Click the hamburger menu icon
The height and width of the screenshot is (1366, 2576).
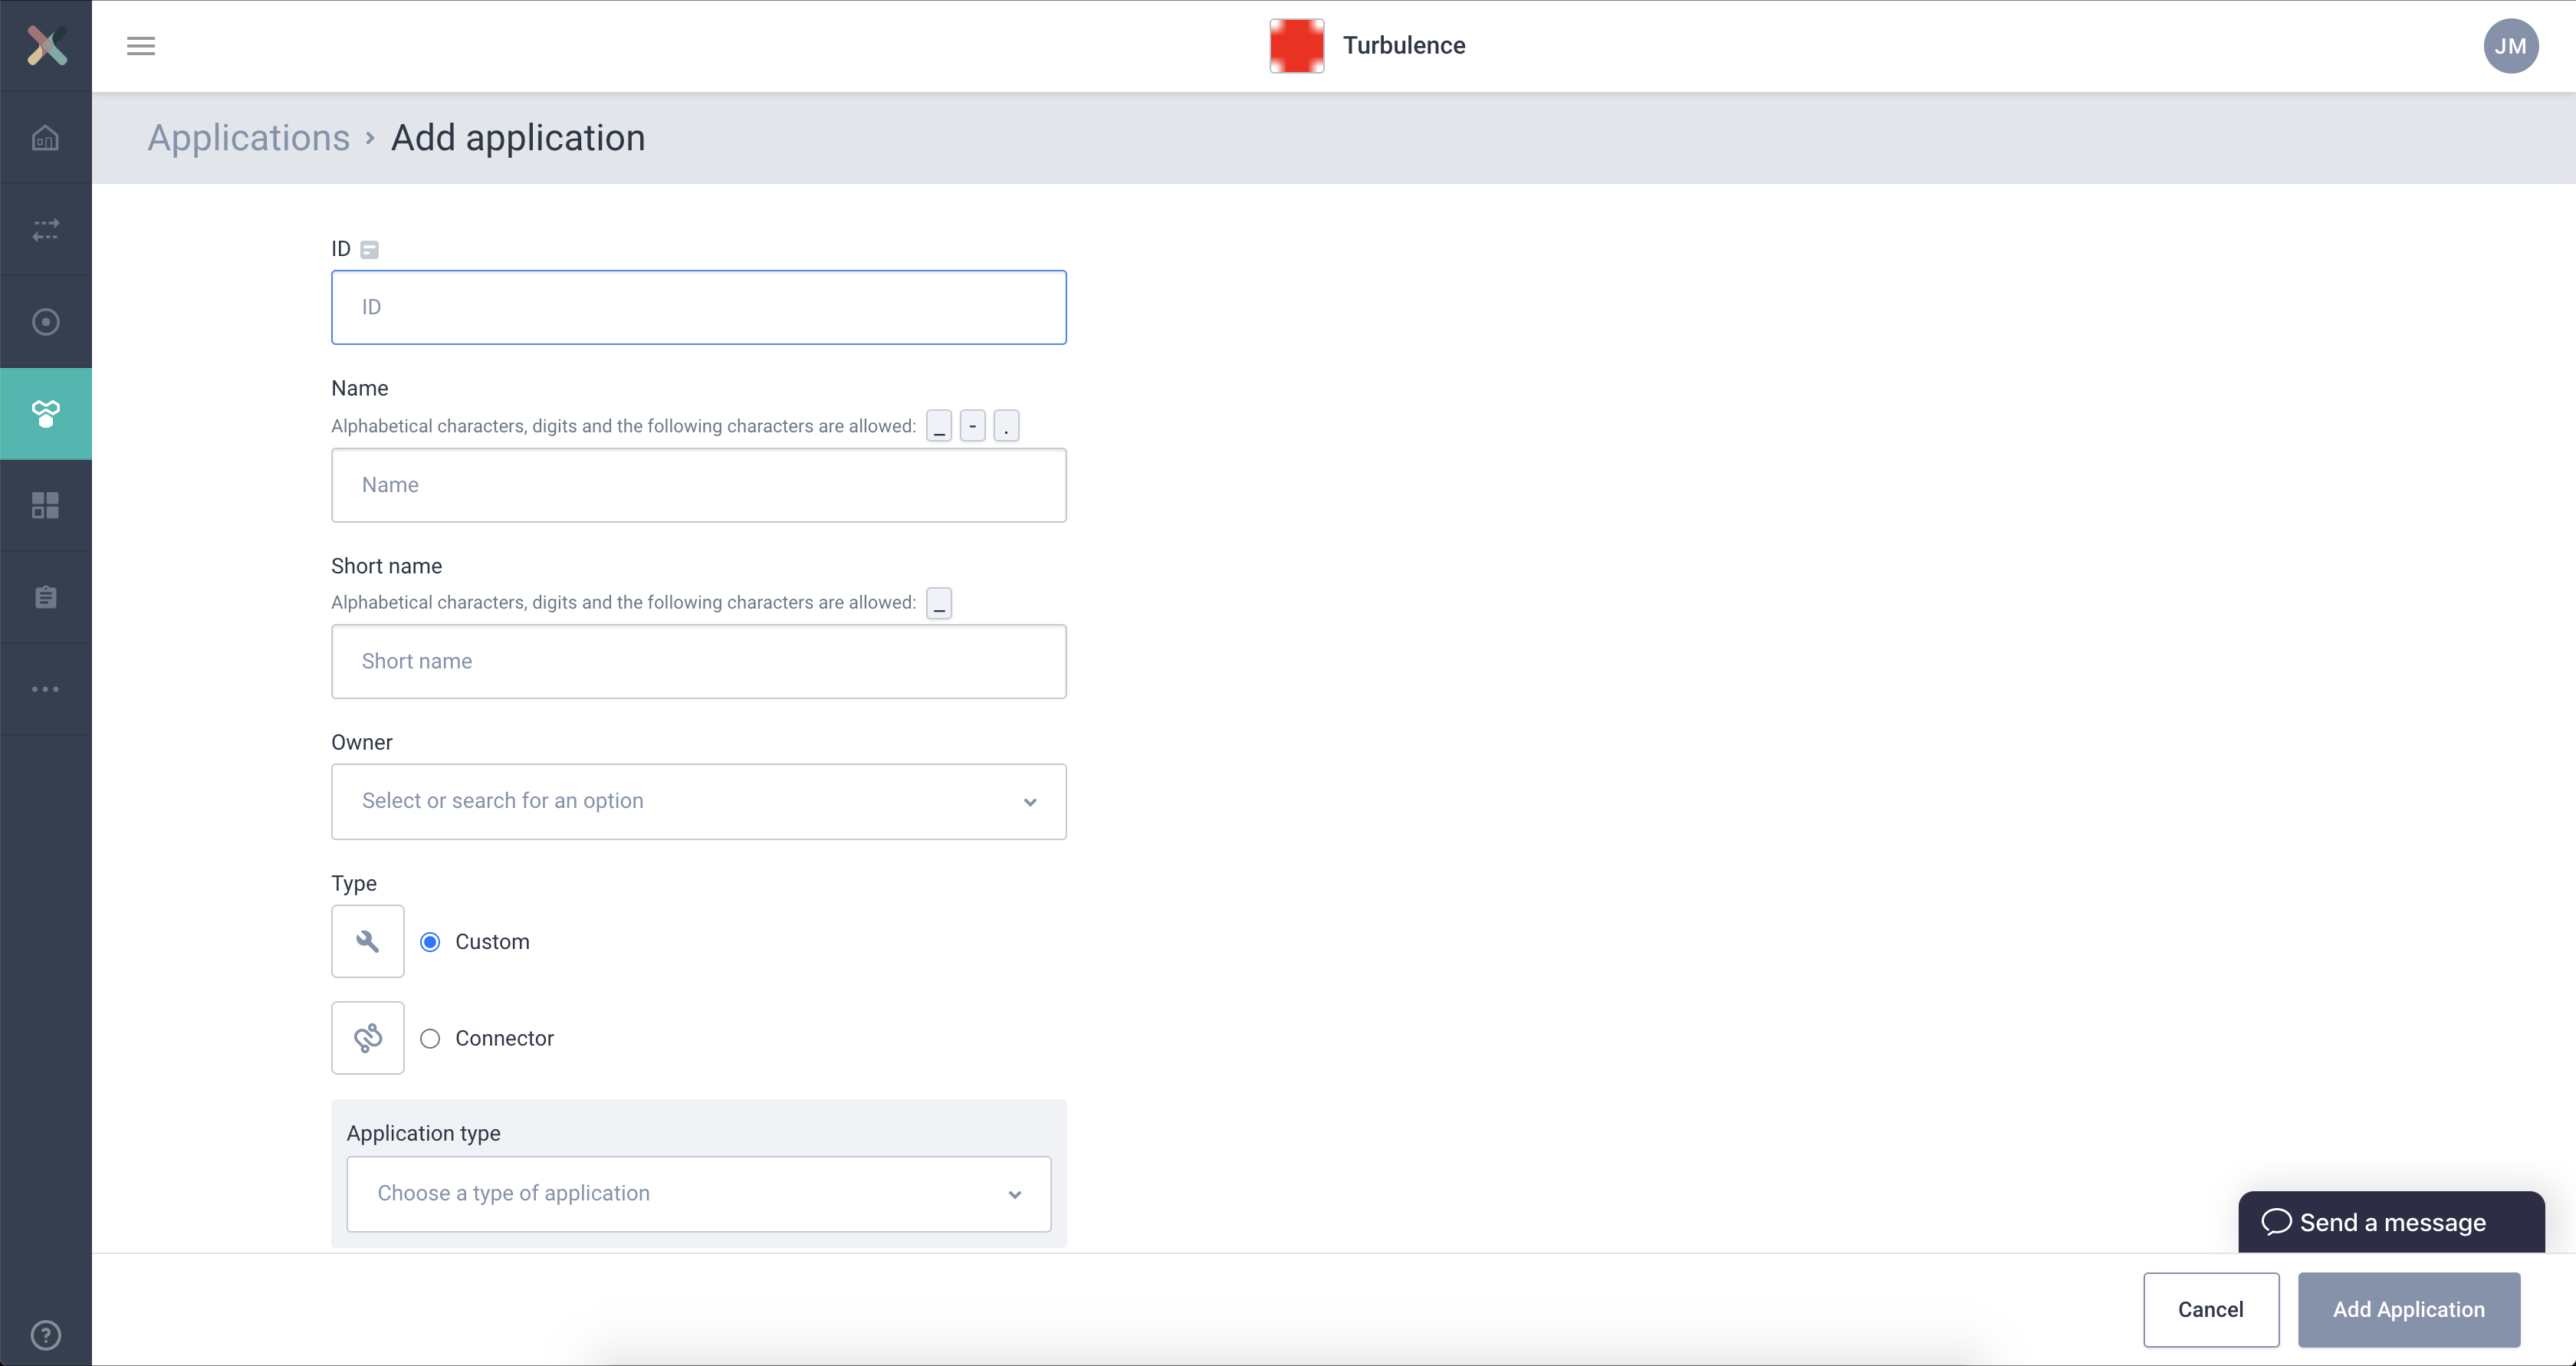[140, 46]
